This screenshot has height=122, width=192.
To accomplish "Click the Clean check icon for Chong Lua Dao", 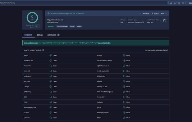I will click(x=124, y=87).
